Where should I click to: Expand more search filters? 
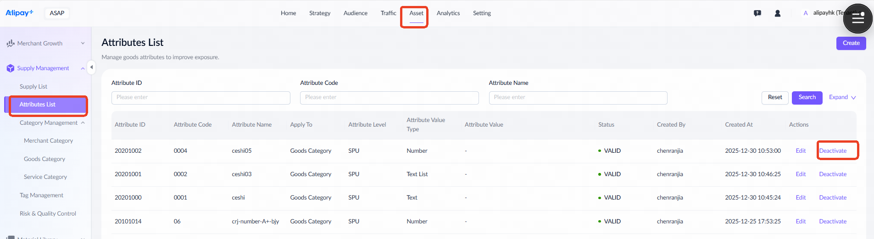(842, 97)
